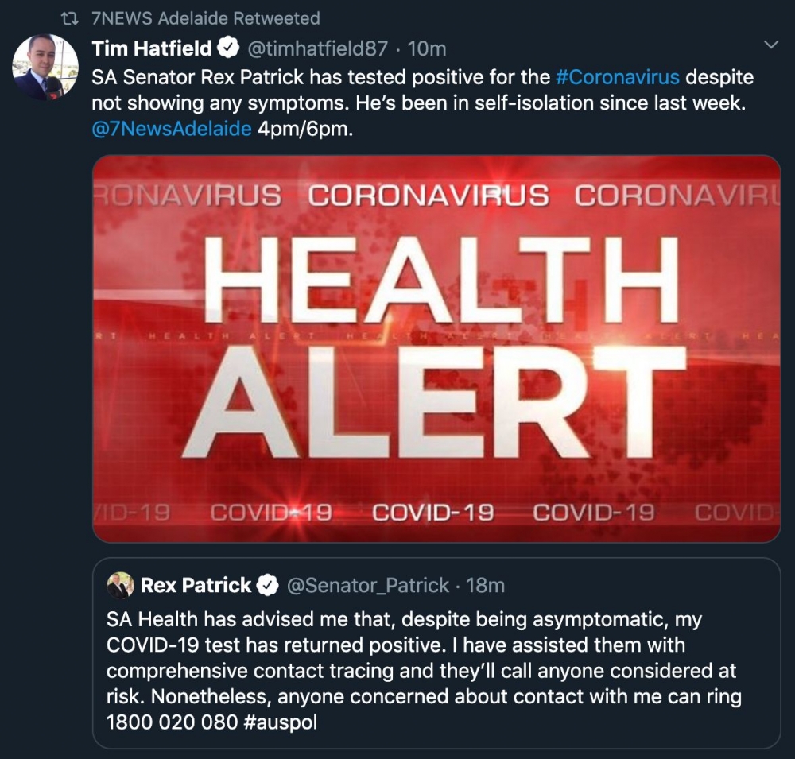Open the Rex Patrick display name
795x759 pixels.
(196, 585)
